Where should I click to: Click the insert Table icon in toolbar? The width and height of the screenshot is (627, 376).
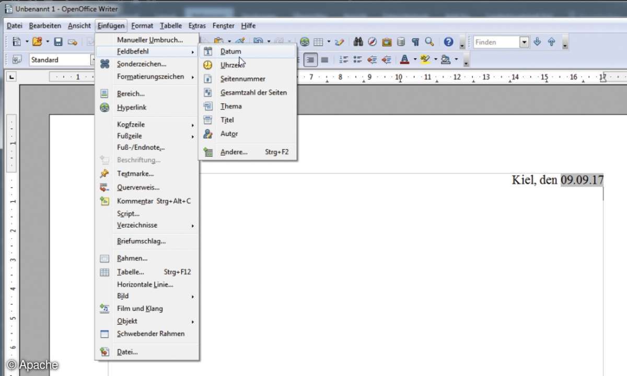[318, 42]
